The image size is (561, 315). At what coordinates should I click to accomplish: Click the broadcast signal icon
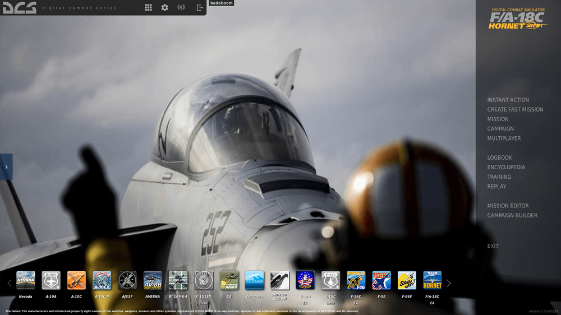(x=181, y=8)
